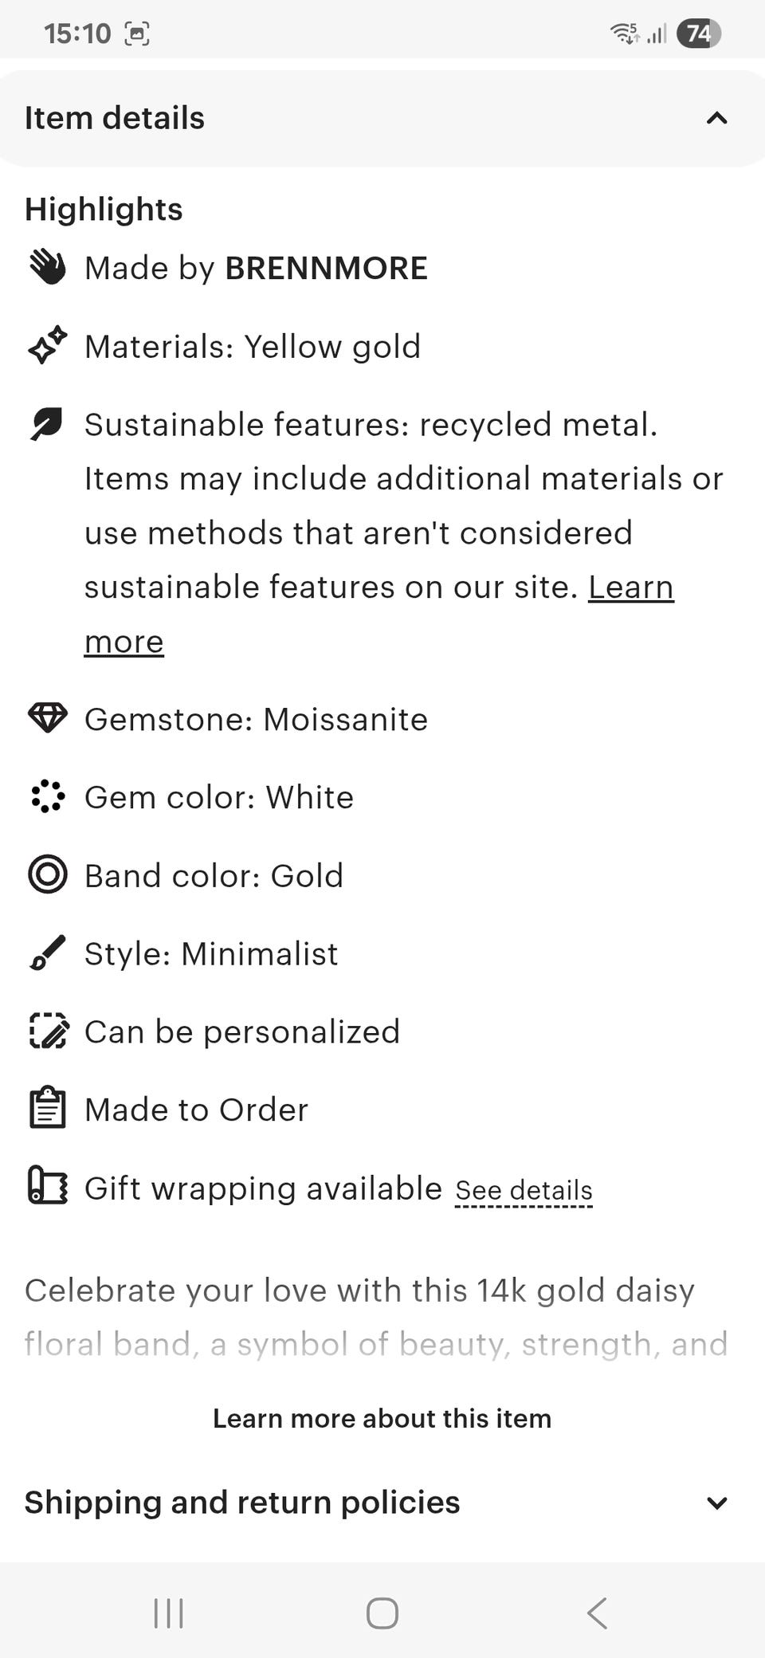The height and width of the screenshot is (1658, 765).
Task: Open gift wrapping See details link
Action: (x=524, y=1190)
